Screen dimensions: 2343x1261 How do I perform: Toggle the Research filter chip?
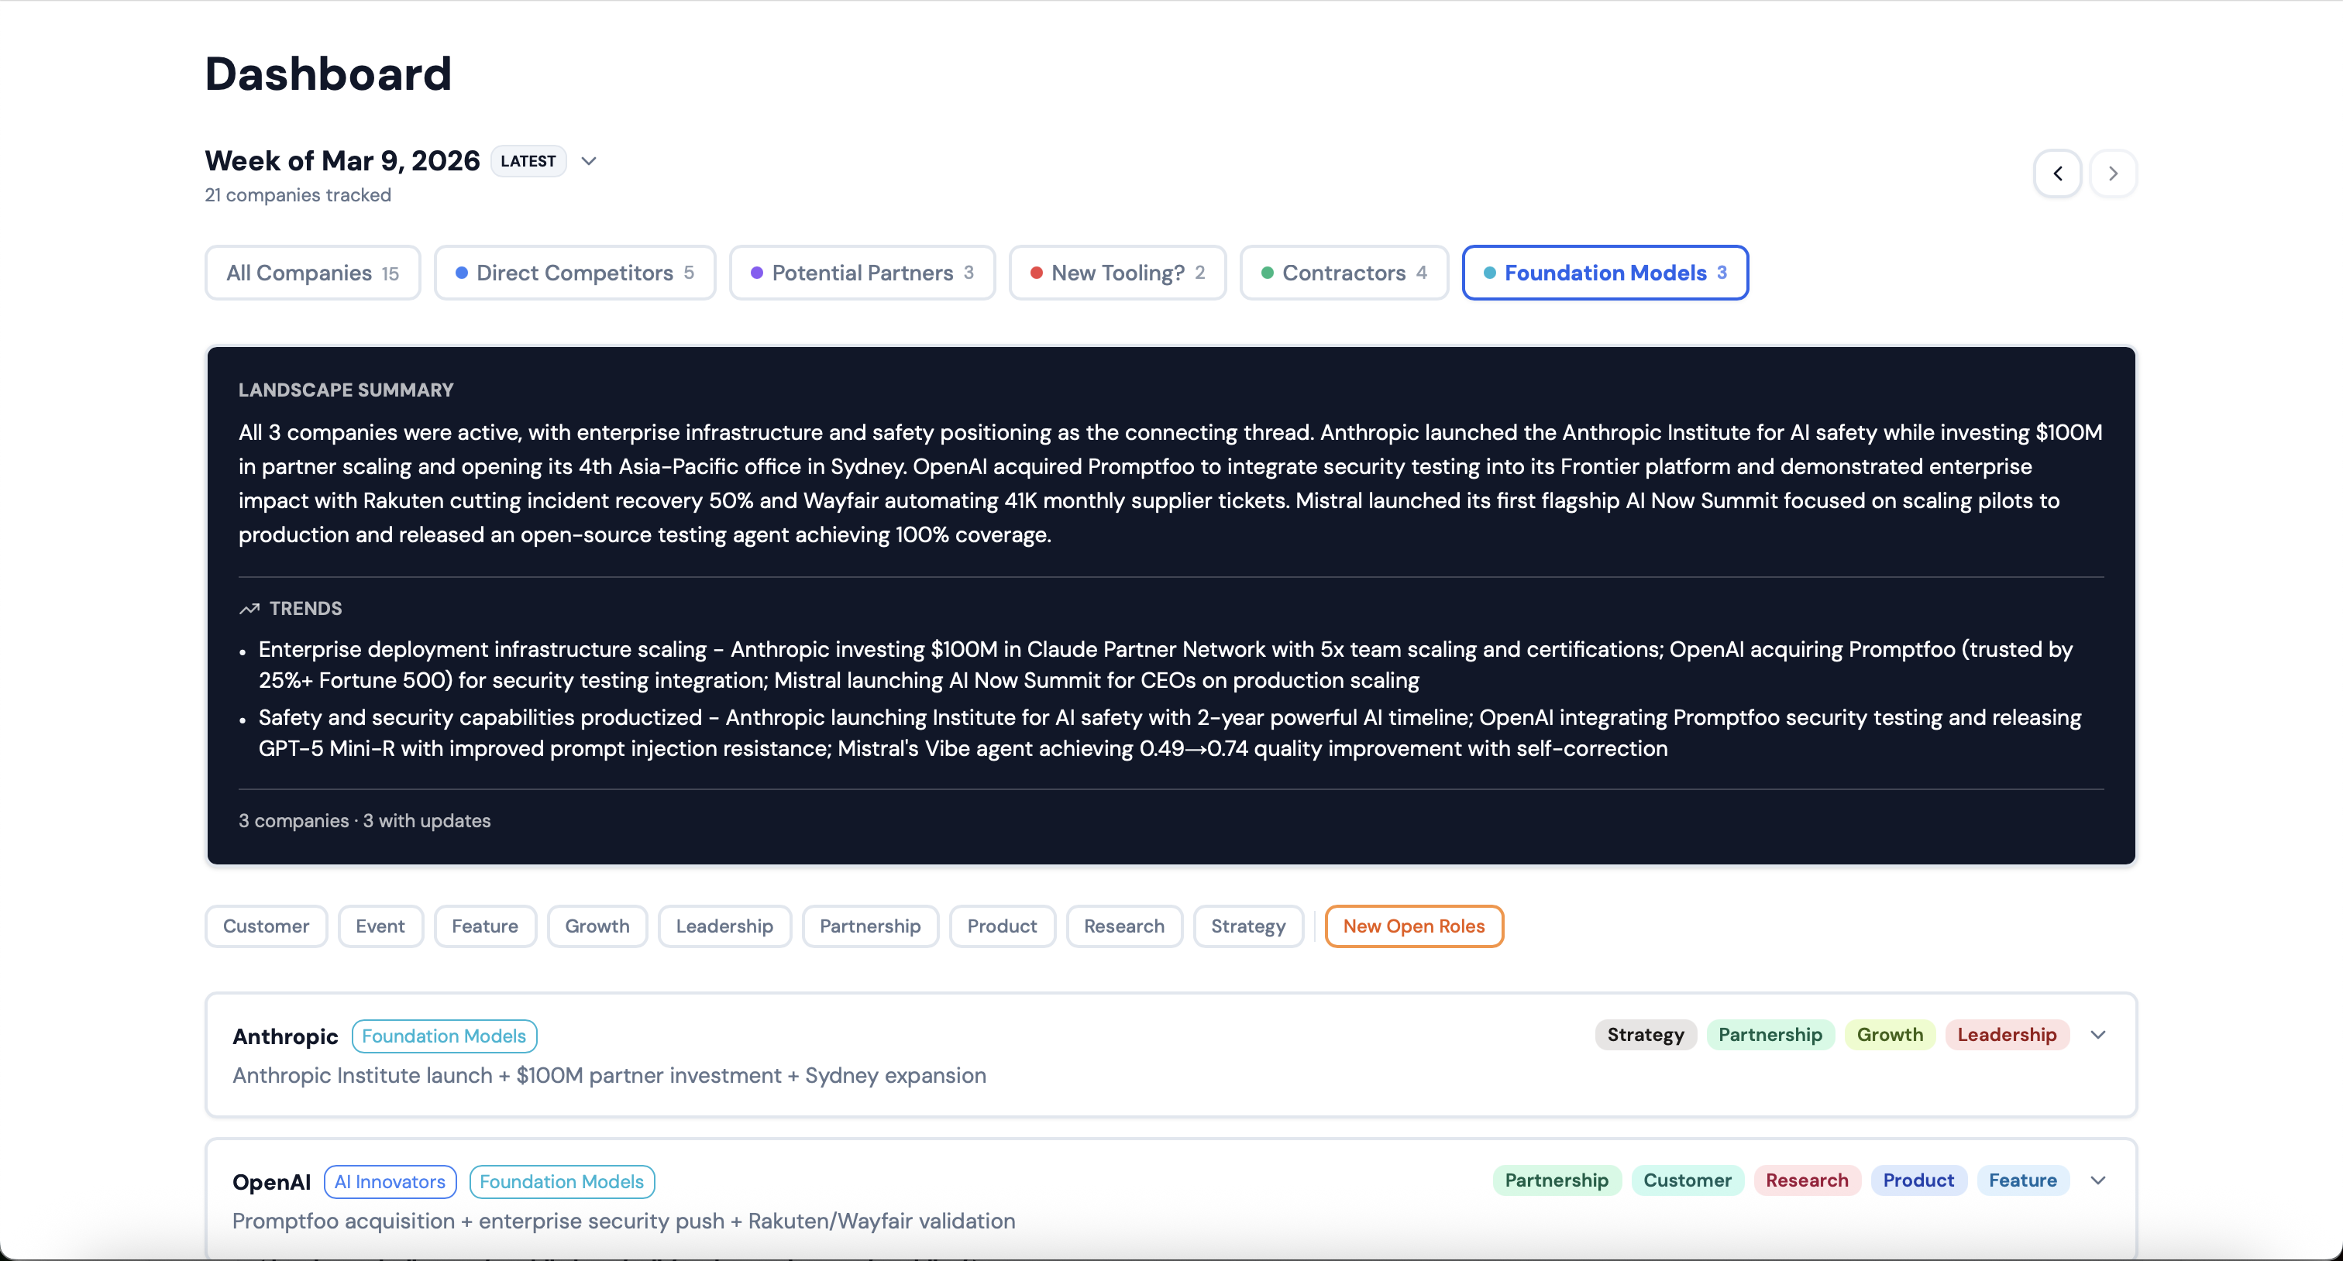(x=1123, y=926)
